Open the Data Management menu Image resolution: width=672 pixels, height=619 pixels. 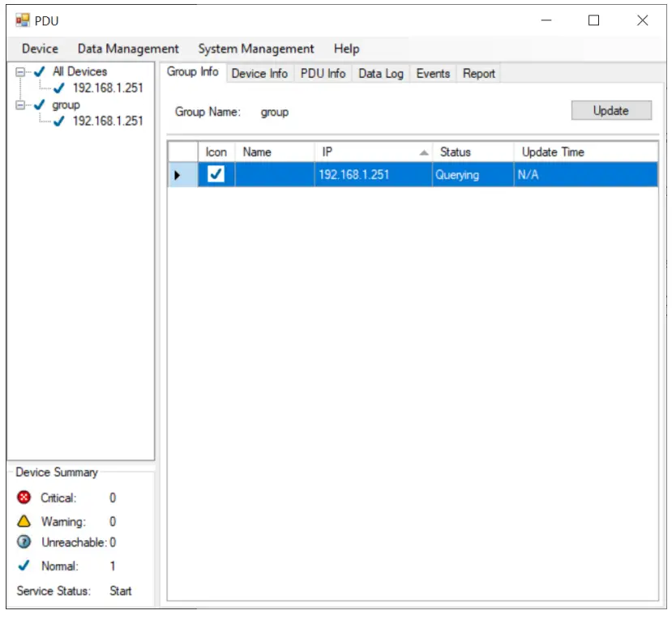click(128, 49)
